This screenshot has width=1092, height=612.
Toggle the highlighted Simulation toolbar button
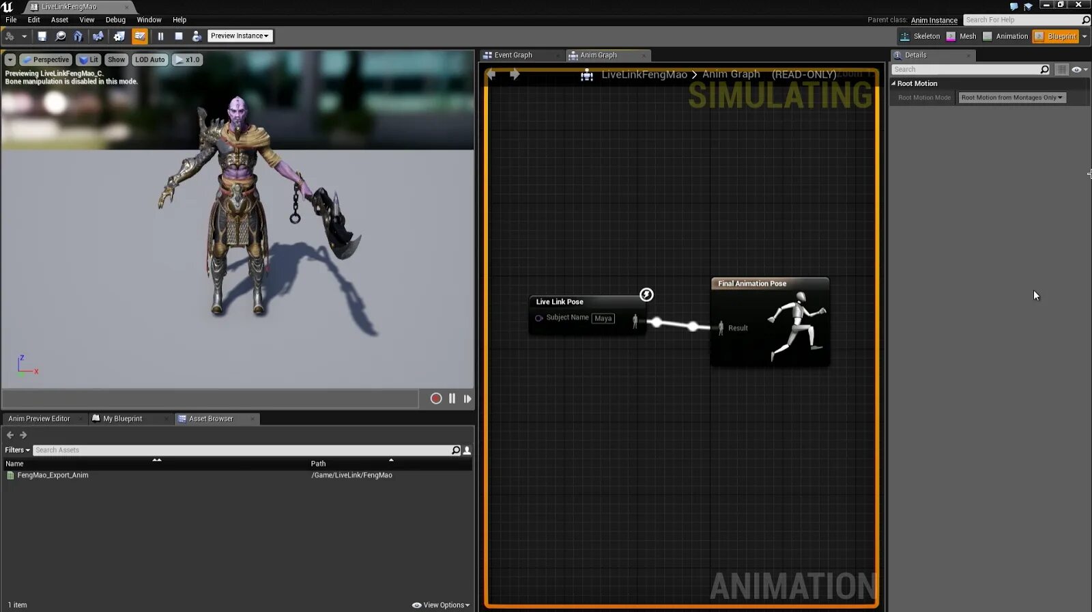[139, 36]
